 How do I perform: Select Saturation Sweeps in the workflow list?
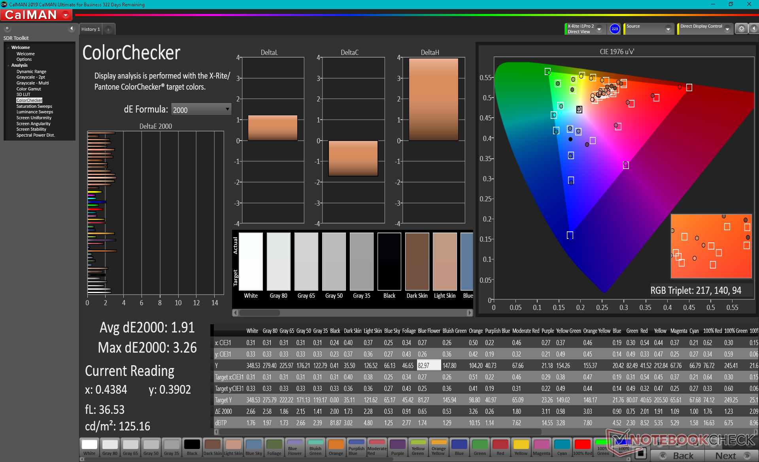click(34, 106)
